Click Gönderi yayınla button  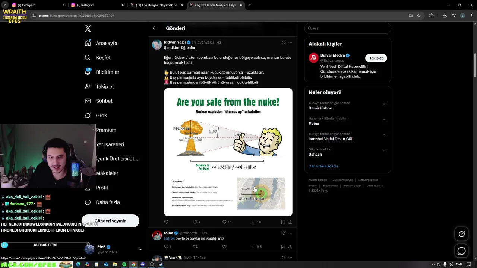110,221
